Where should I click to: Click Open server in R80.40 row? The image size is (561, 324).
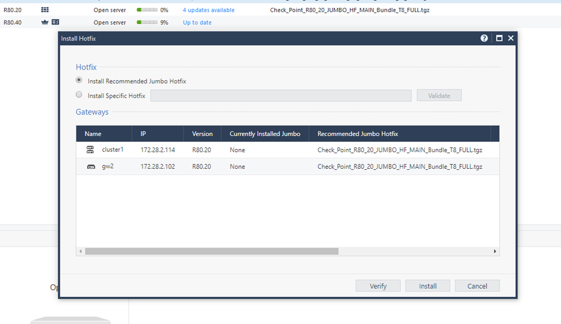point(110,22)
